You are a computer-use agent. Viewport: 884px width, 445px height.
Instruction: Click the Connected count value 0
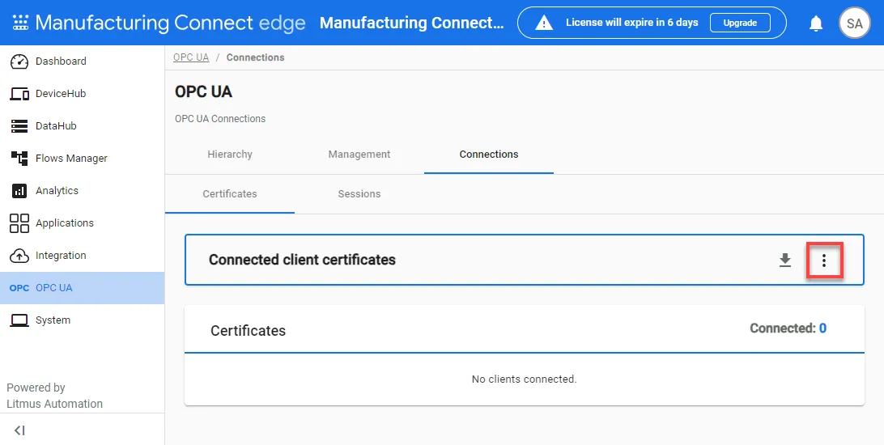tap(822, 328)
